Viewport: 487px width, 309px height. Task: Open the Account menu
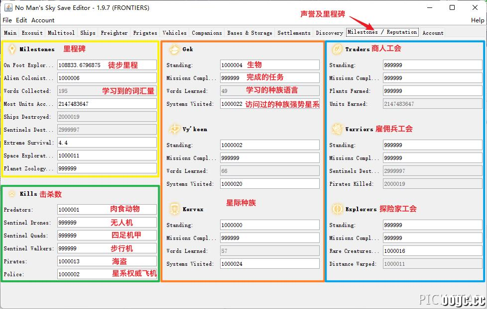click(43, 20)
